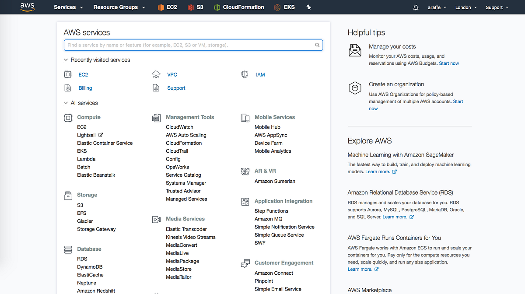This screenshot has width=525, height=294.
Task: Click the pin icon to customize shortcuts
Action: tap(308, 7)
